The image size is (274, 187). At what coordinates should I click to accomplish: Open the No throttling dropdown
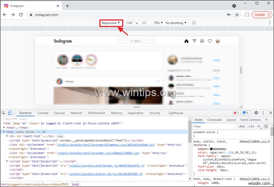[x=176, y=23]
